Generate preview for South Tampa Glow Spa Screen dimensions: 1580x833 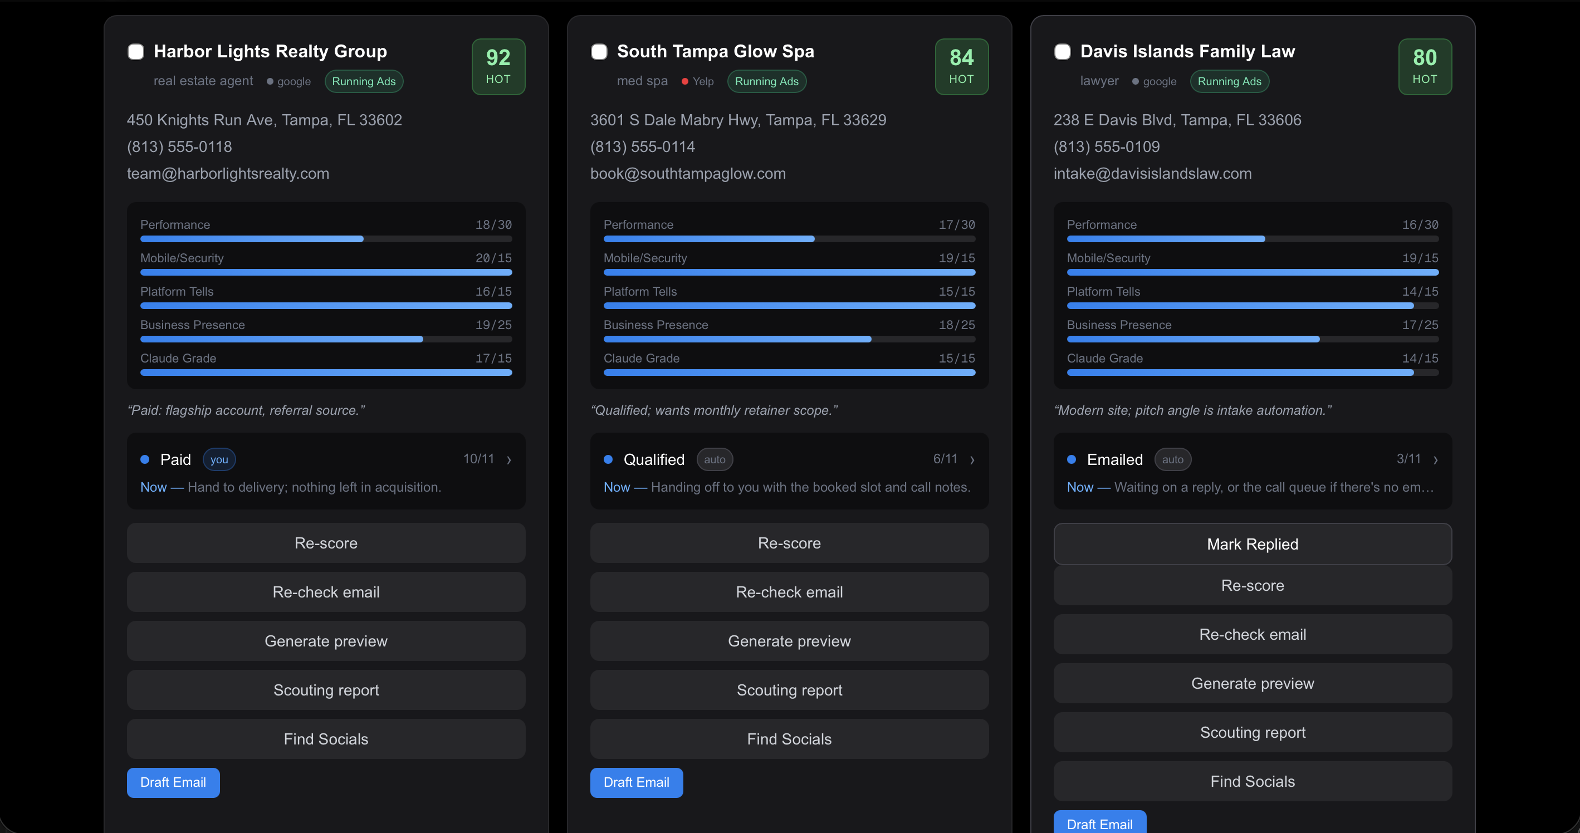[x=789, y=641]
